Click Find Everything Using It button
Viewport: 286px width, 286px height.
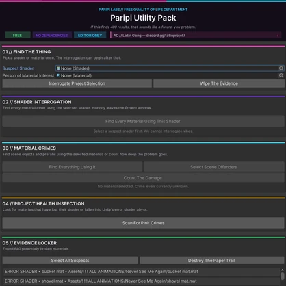pos(73,167)
